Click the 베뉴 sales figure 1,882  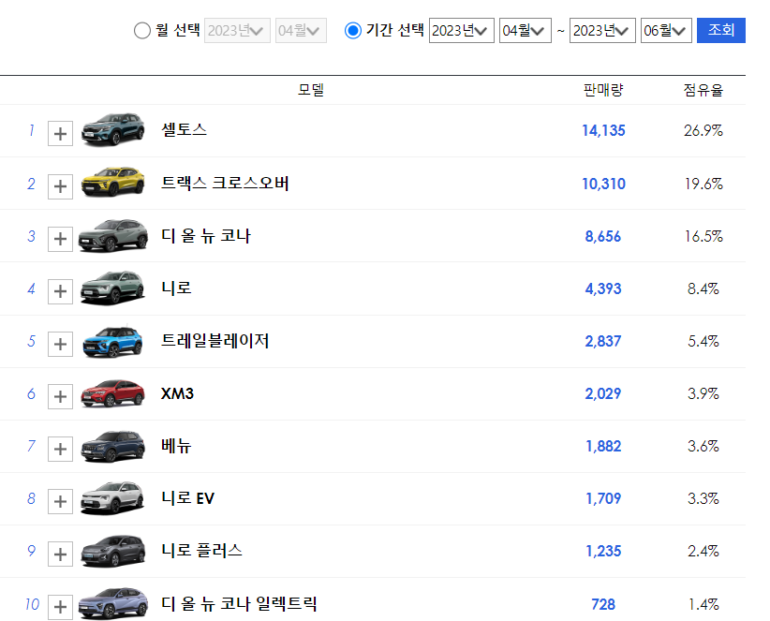603,446
